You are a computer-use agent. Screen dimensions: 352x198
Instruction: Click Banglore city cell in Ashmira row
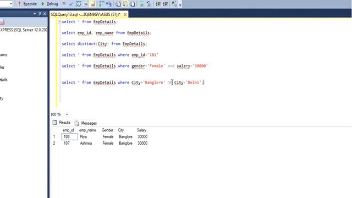126,143
